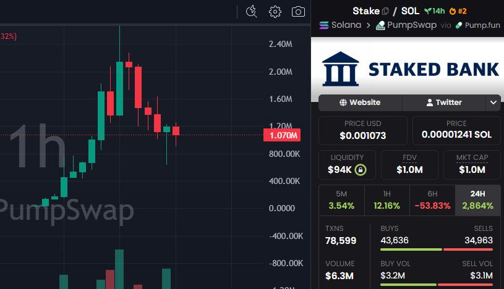Click the MKT CAP $1.0M box
Screen dimensions: 504x289
[x=472, y=165]
